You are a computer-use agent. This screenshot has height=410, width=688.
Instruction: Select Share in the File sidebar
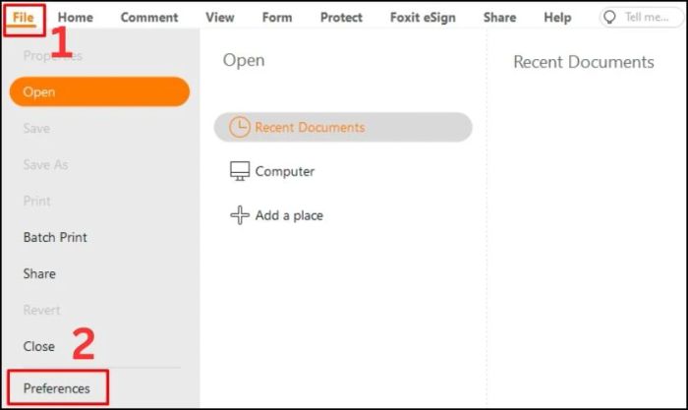(x=39, y=274)
